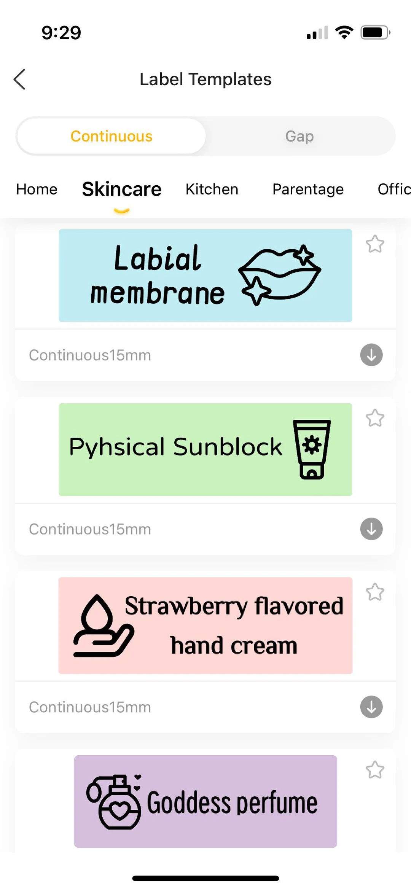Screen dimensions: 411x890
Task: Tap Continuous15mm text under Labial membrane
Action: [x=90, y=355]
